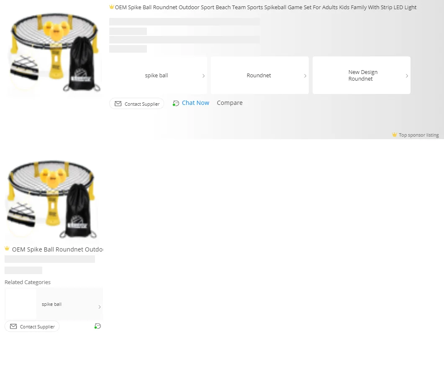
Task: Open the lower OEM Spike Ball Roundnet title
Action: (x=57, y=249)
